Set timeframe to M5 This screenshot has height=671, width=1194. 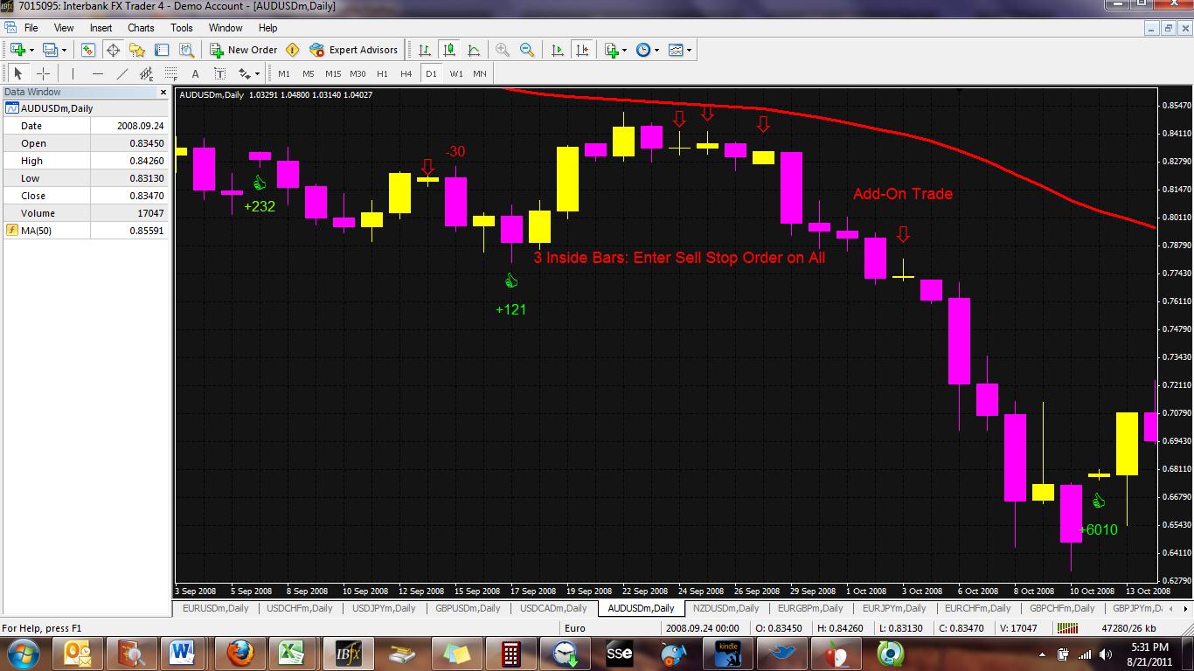point(308,73)
